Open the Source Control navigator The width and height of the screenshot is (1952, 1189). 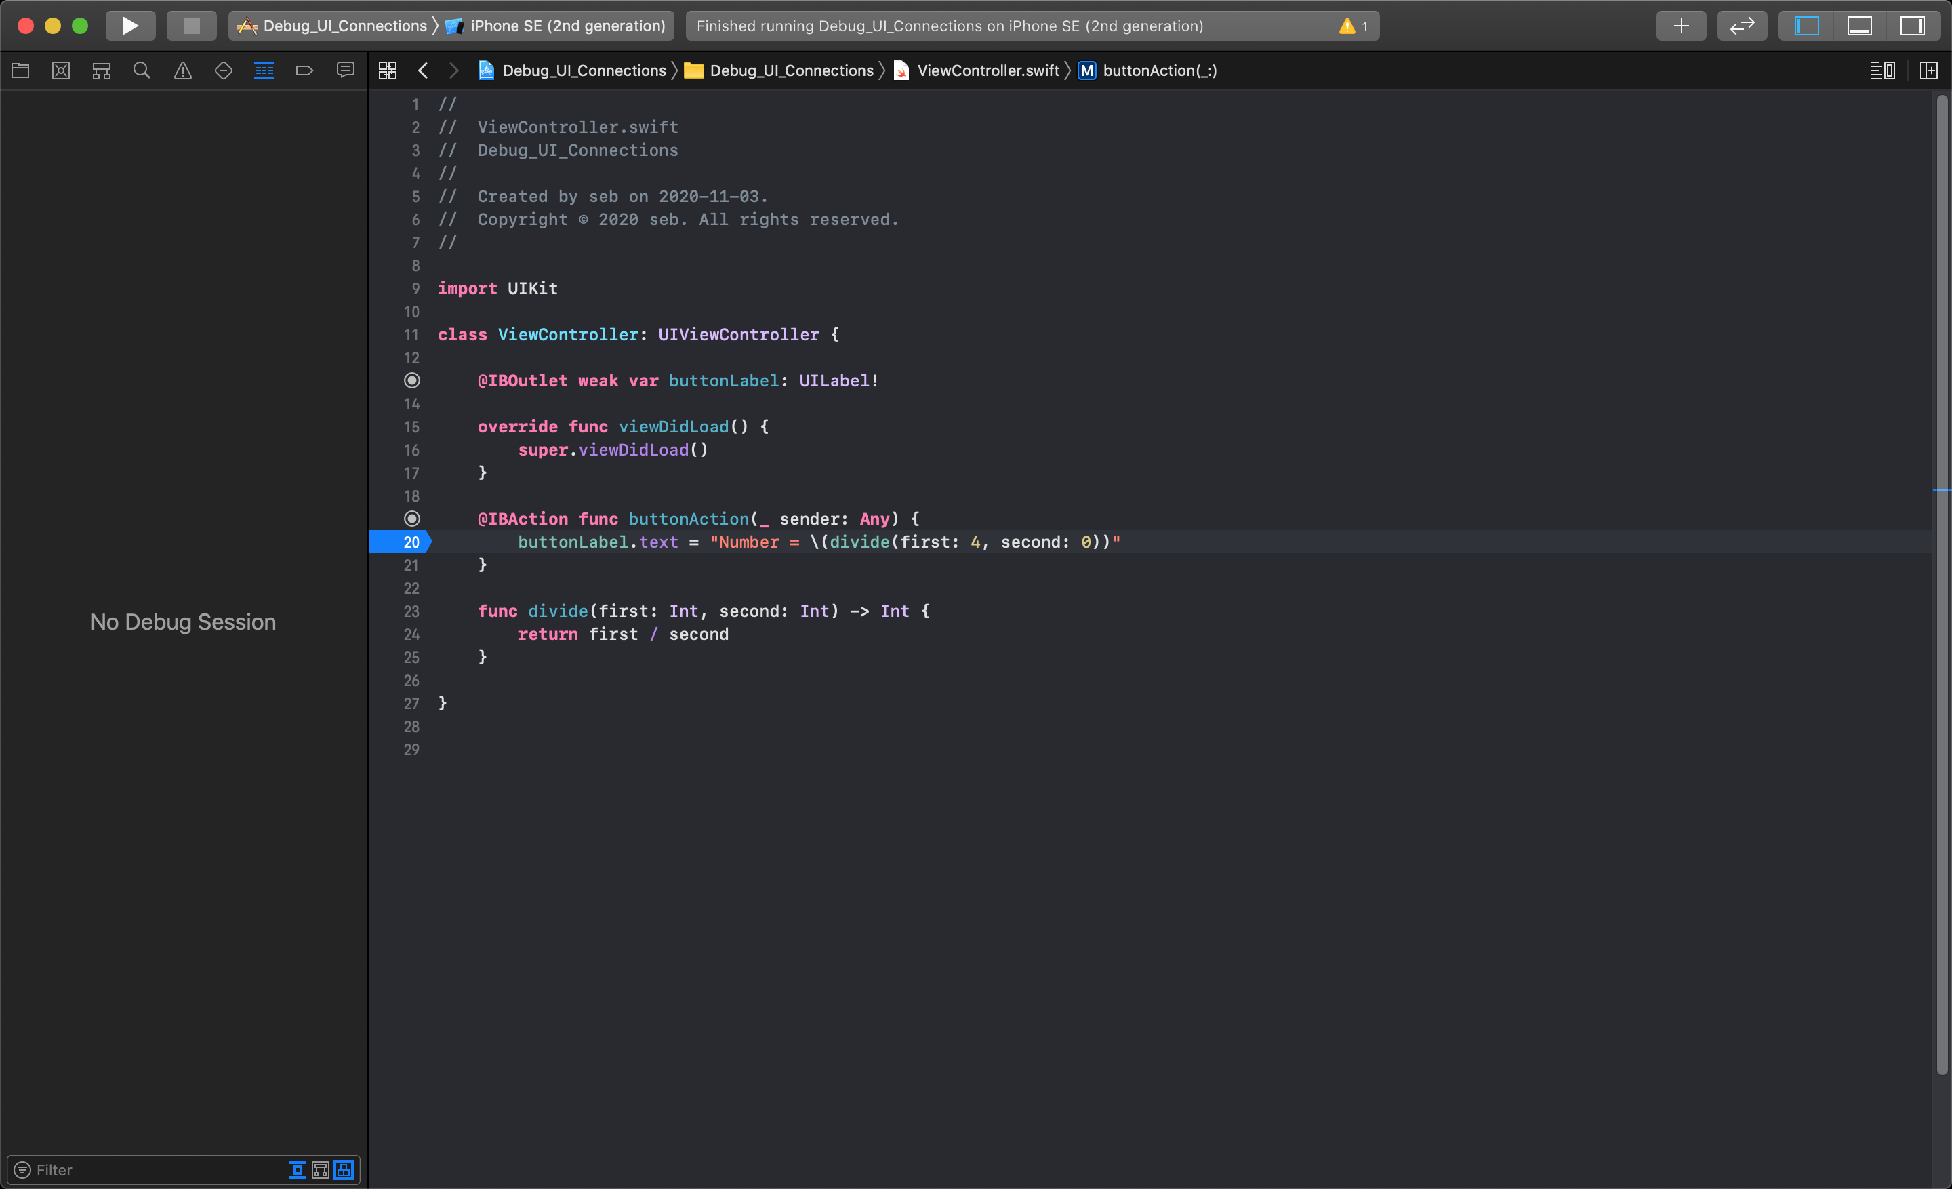pos(61,70)
